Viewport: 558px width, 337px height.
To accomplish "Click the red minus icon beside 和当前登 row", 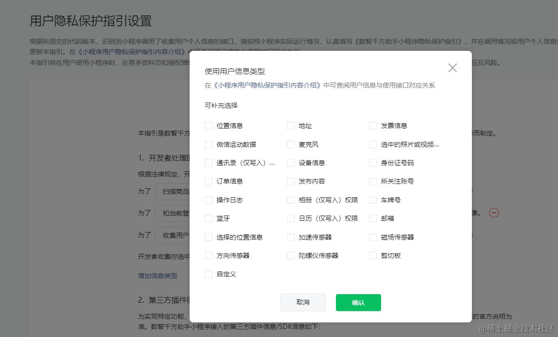I will click(x=494, y=213).
